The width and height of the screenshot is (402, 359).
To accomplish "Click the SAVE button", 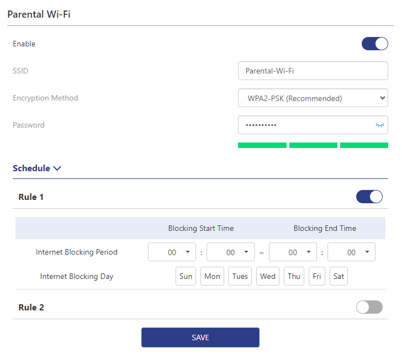I will pos(200,337).
